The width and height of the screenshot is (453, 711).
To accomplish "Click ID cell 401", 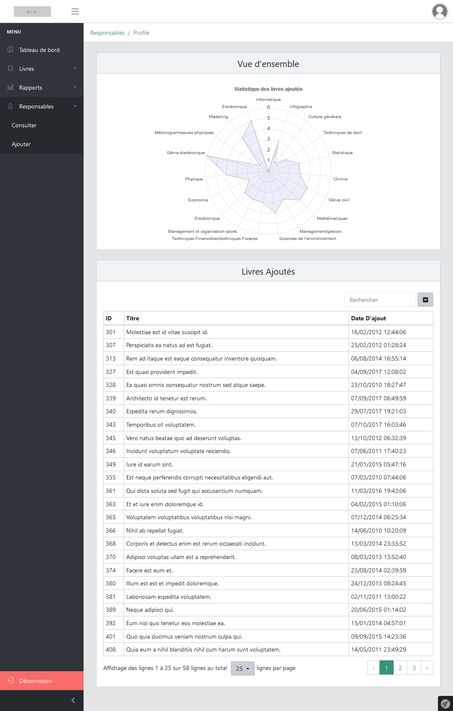I will [x=114, y=636].
